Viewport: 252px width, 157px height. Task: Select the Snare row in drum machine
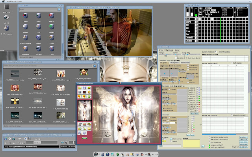pos(190,22)
